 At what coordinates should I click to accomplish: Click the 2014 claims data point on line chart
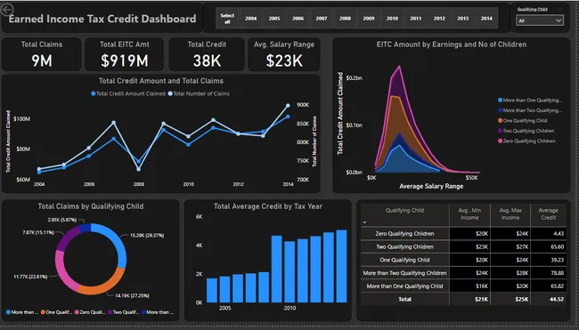click(x=288, y=106)
